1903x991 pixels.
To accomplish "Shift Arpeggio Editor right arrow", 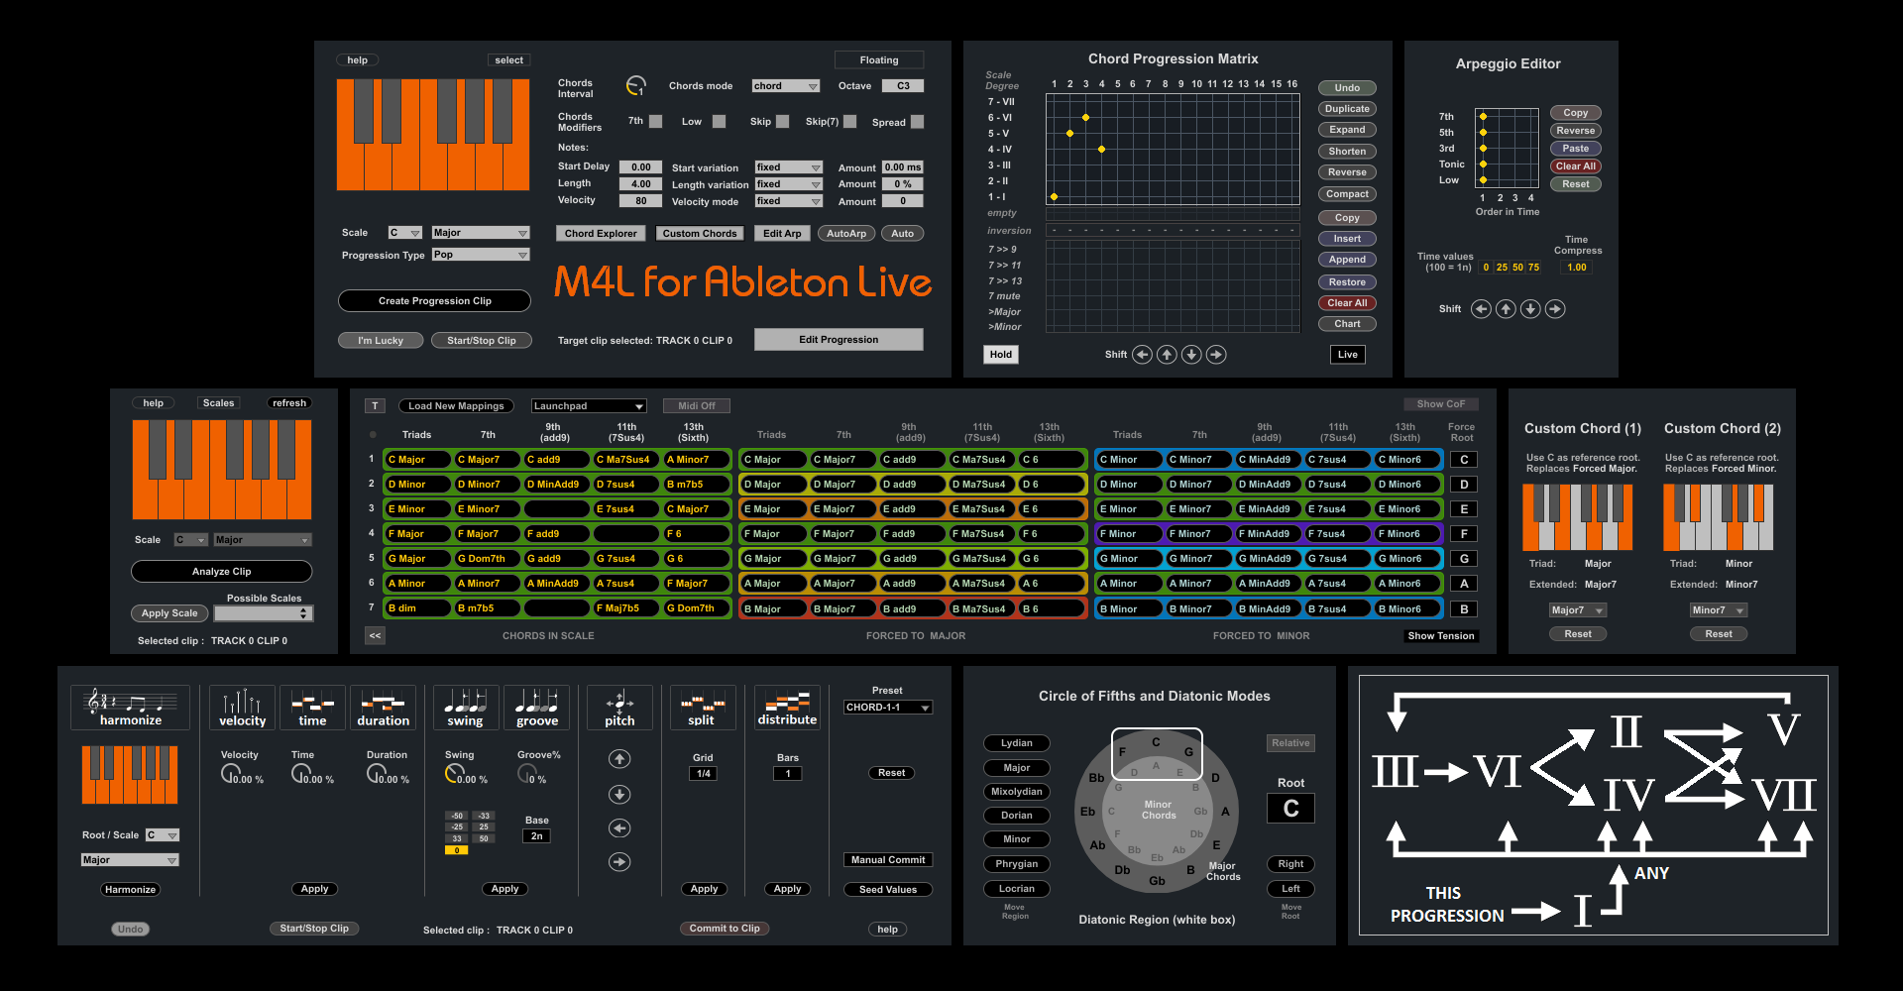I will tap(1555, 309).
